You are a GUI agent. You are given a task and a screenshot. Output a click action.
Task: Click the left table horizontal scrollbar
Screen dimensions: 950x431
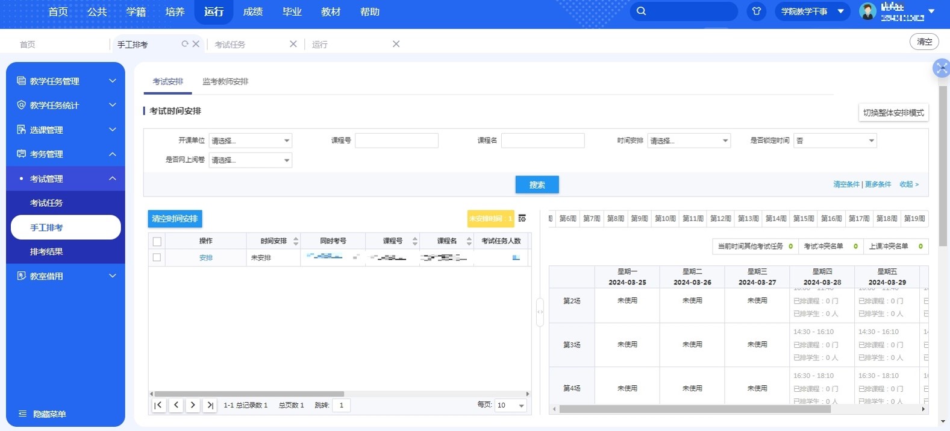[x=248, y=394]
